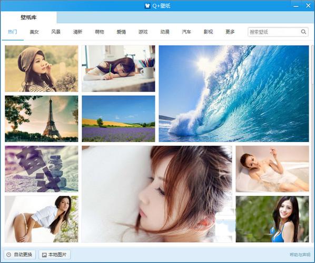Close the Q+壁纸 window
Image resolution: width=315 pixels, height=263 pixels.
[308, 6]
